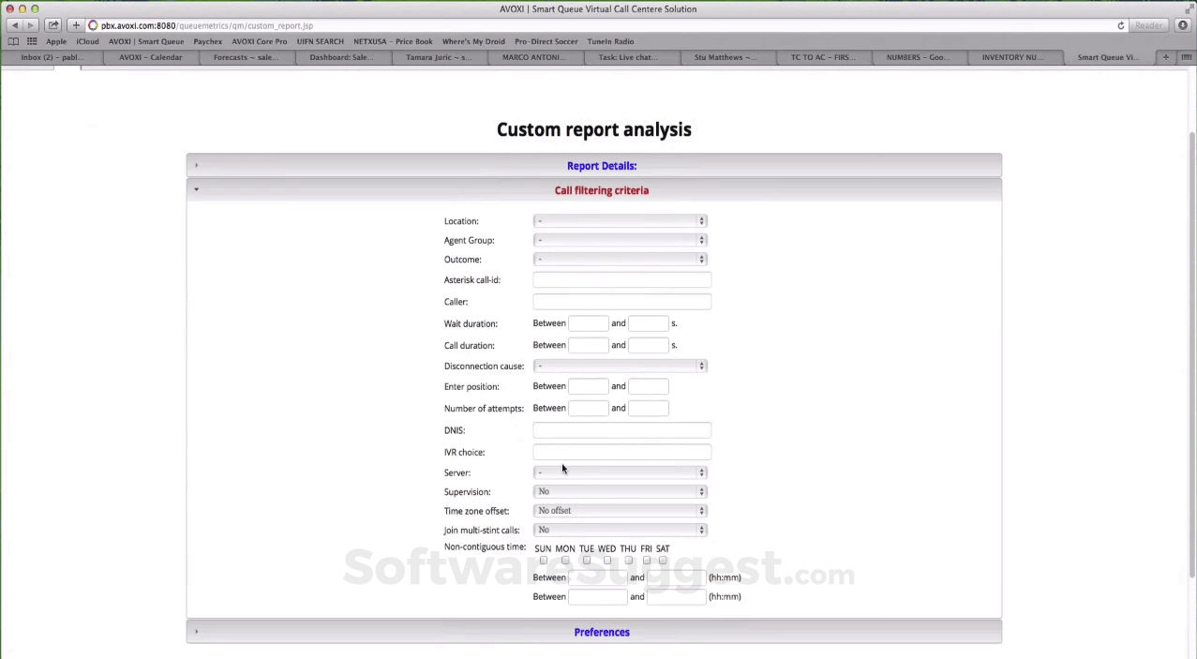Enable the WED day checkbox

click(x=607, y=561)
